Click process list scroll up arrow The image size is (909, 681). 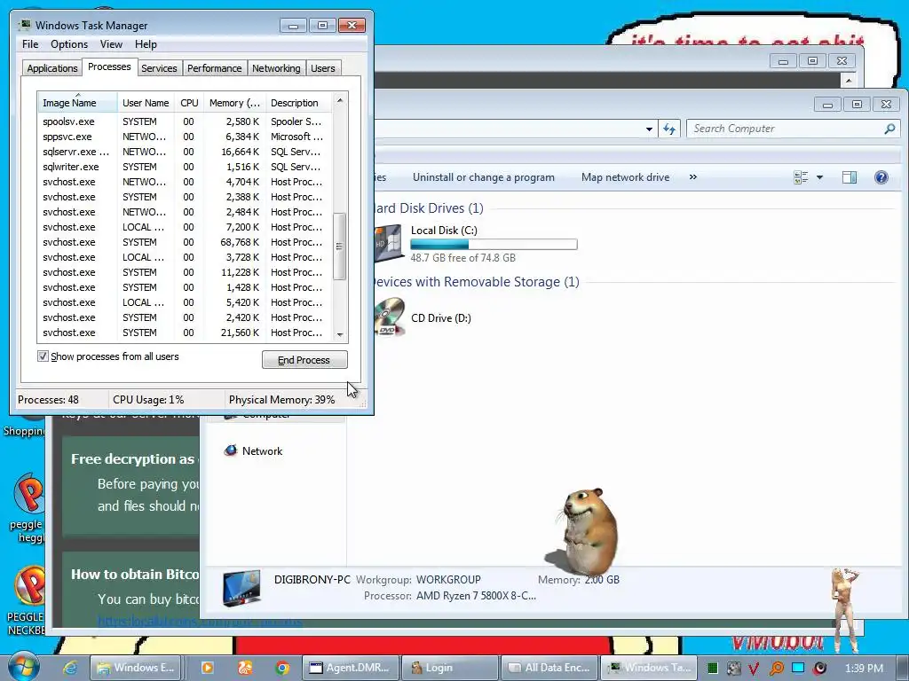pos(340,101)
